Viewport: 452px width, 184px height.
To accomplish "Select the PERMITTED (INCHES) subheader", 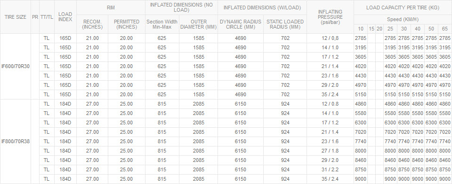I will [x=127, y=24].
